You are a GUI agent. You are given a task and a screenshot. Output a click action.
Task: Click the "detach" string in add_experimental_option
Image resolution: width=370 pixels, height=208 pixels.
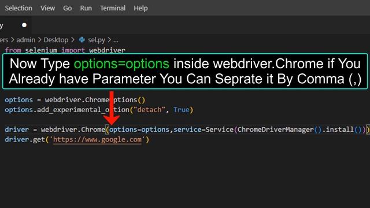149,110
